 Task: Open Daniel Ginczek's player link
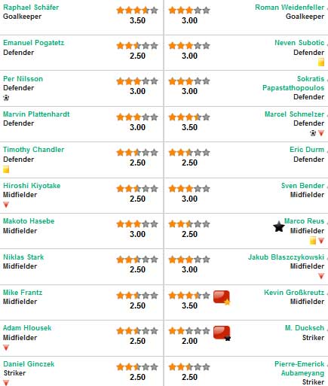[29, 364]
